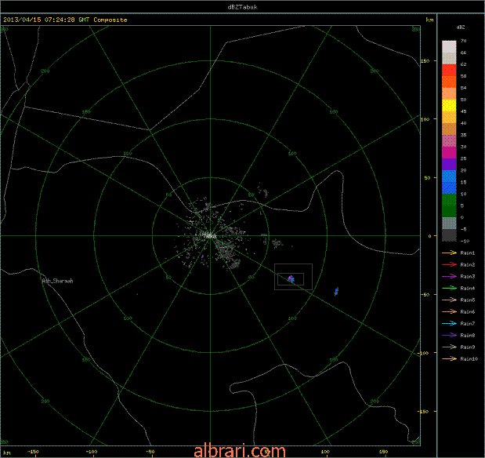The width and height of the screenshot is (485, 458).
Task: Select the green 5-10 dBZ swatch
Action: pos(449,199)
